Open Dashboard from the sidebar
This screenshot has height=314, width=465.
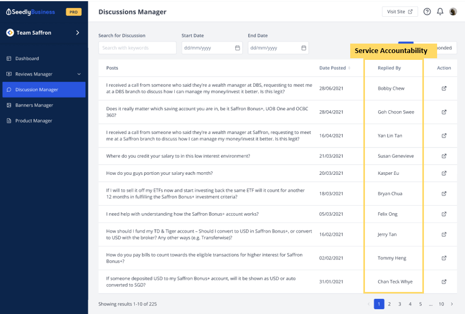pyautogui.click(x=27, y=58)
